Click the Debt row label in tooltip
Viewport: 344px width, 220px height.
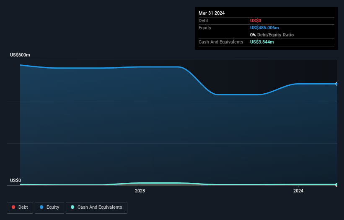click(203, 20)
